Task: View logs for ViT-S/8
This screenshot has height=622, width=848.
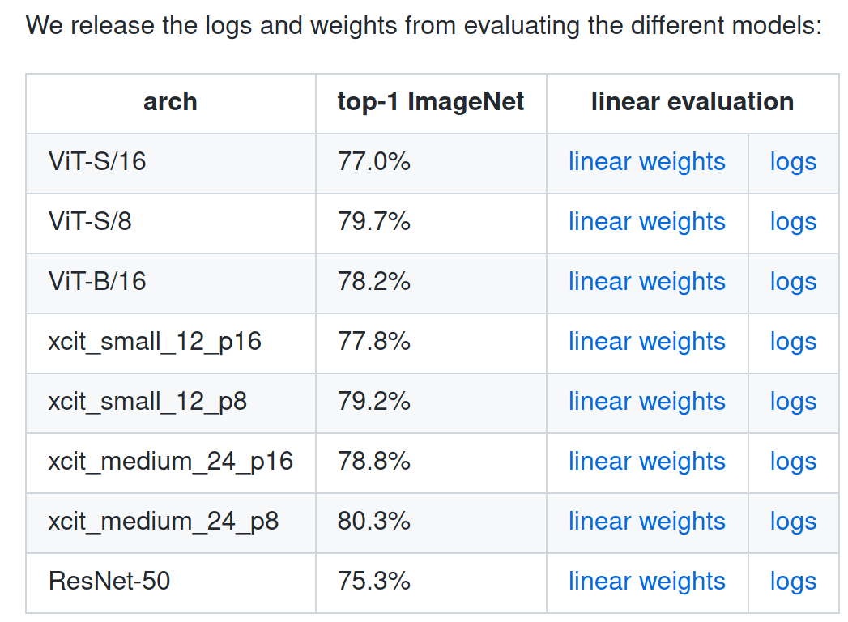Action: [x=793, y=222]
